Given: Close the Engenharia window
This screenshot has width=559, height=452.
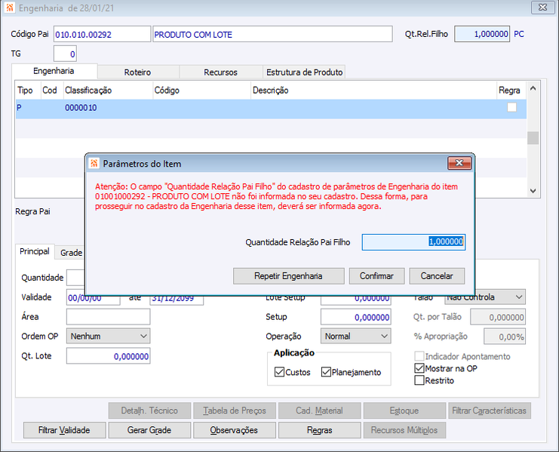Looking at the screenshot, I should click(x=542, y=8).
